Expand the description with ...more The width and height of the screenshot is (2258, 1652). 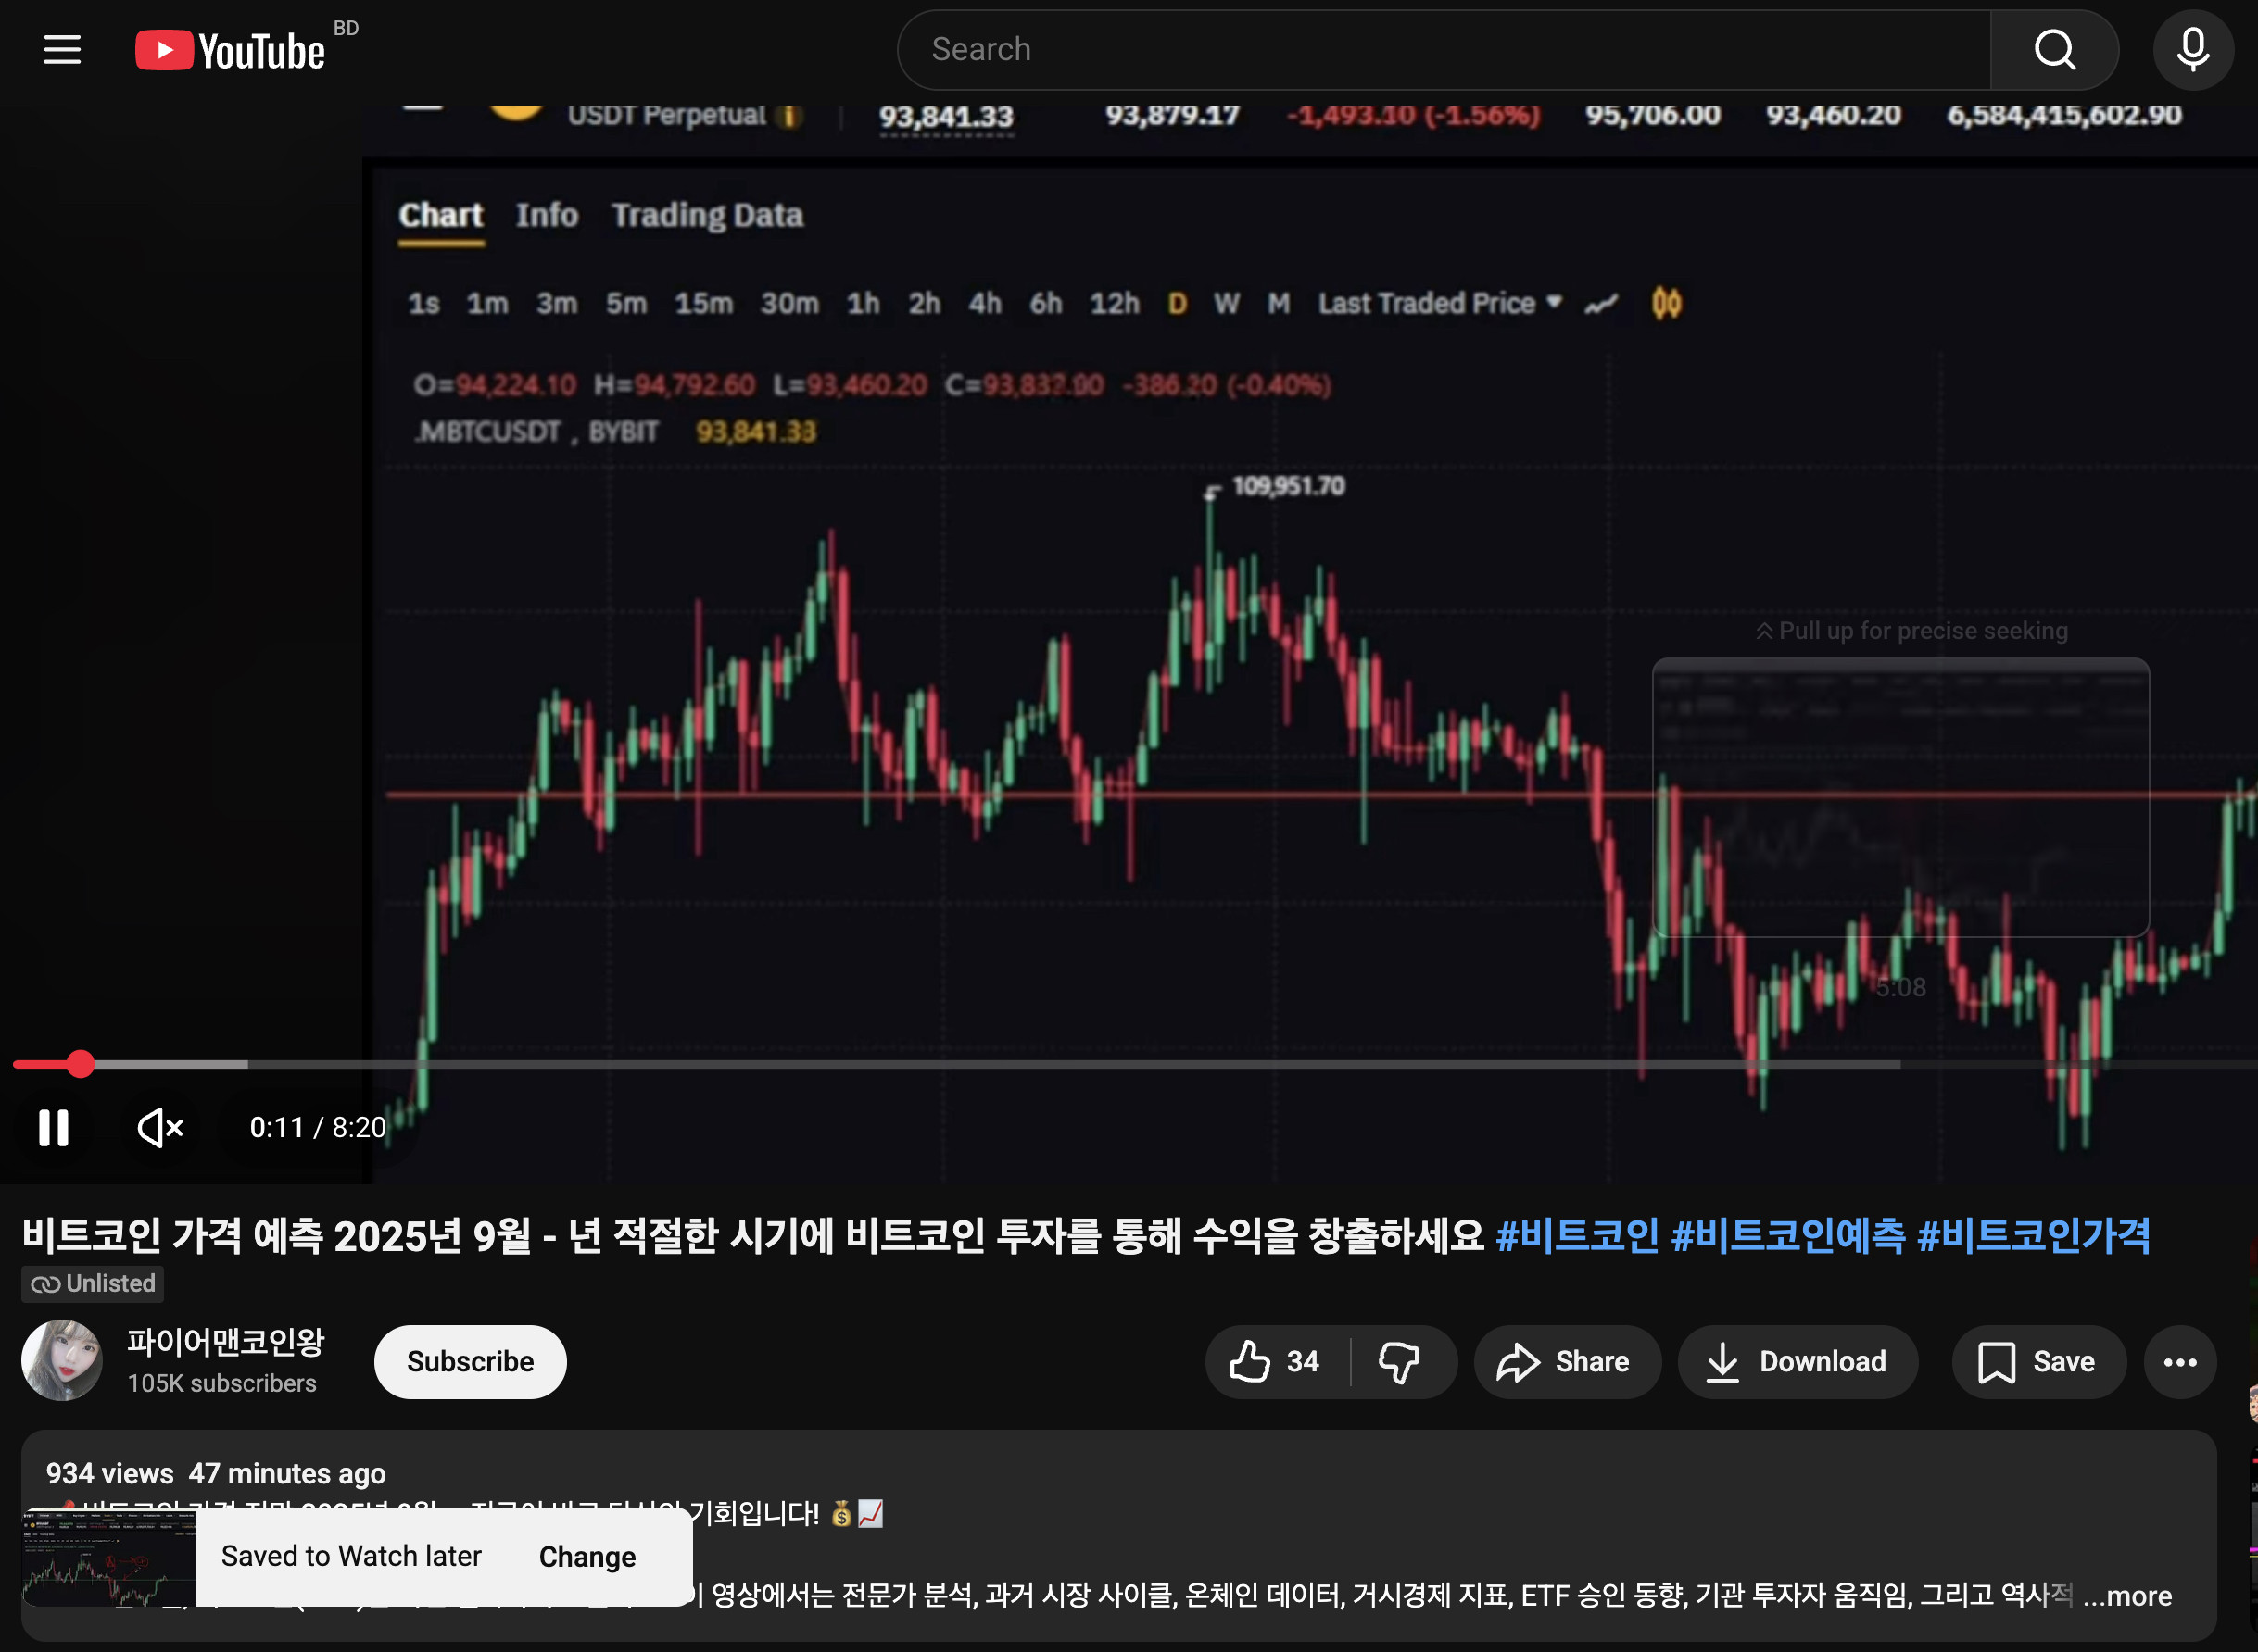point(2127,1596)
